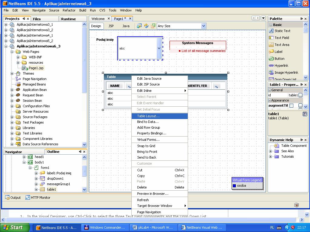Expand the Tutorials help node
310x232 pixels.
(x=270, y=157)
